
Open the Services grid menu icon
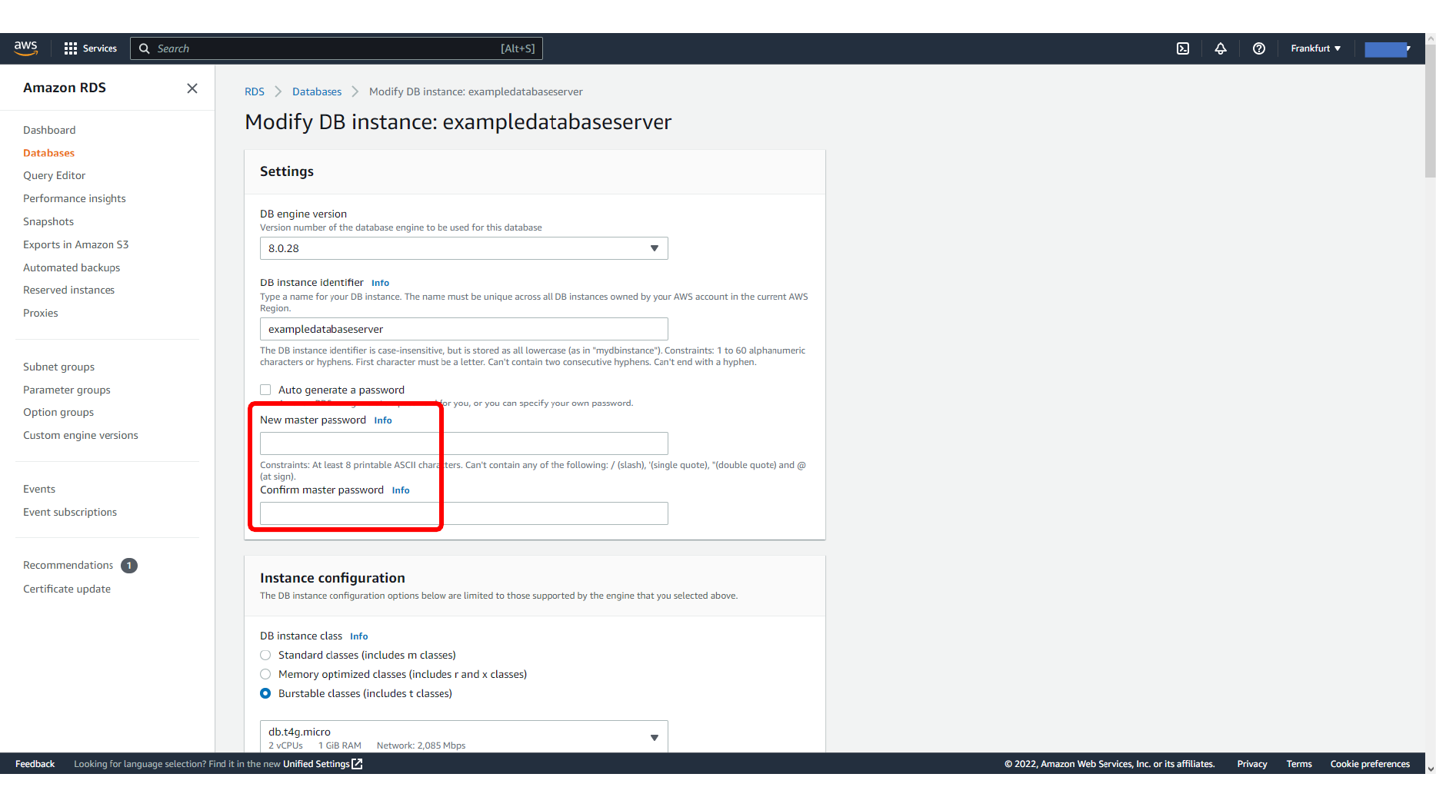coord(71,48)
